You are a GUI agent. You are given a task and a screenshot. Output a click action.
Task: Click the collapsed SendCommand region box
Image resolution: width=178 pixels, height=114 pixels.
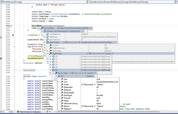pyautogui.click(x=29, y=70)
